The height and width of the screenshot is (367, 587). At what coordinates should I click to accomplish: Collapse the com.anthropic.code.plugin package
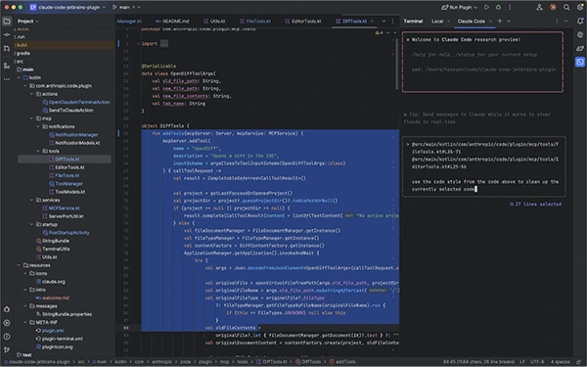pos(25,86)
